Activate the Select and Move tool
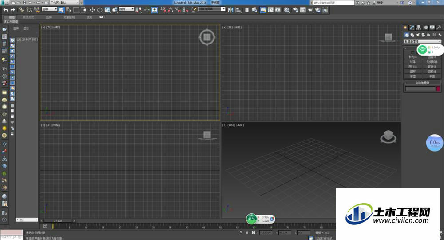 click(92, 10)
